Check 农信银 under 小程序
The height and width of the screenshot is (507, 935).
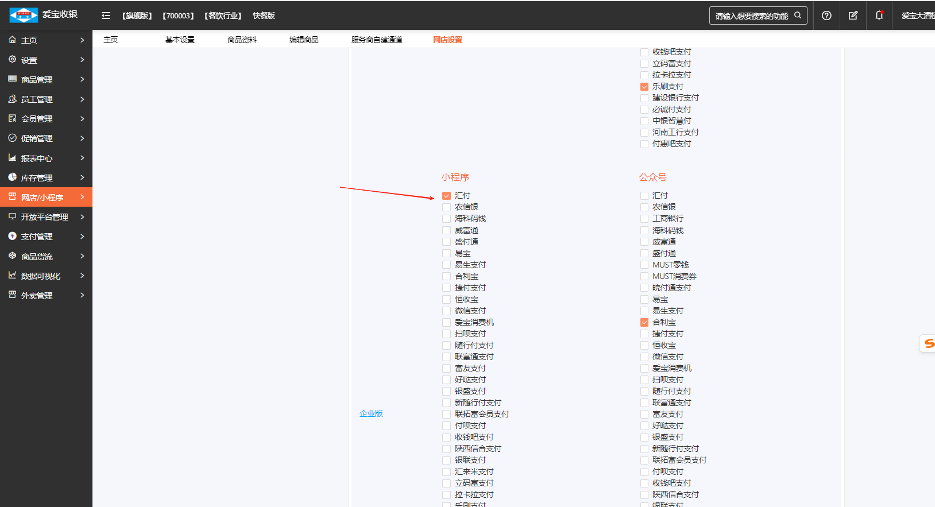click(446, 207)
